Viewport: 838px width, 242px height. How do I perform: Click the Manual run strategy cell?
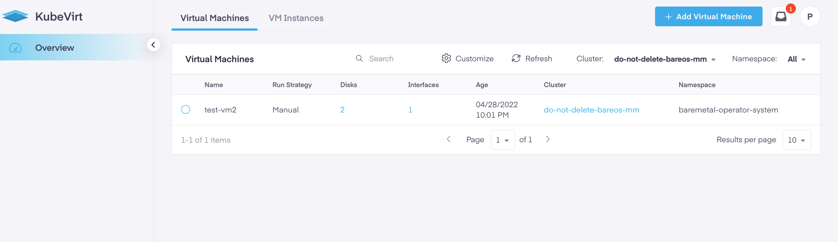pos(286,110)
